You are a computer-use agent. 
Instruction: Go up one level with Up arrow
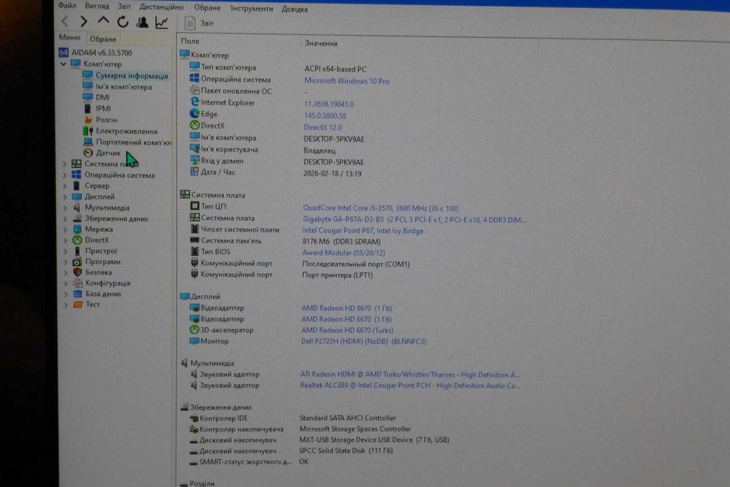coord(103,21)
